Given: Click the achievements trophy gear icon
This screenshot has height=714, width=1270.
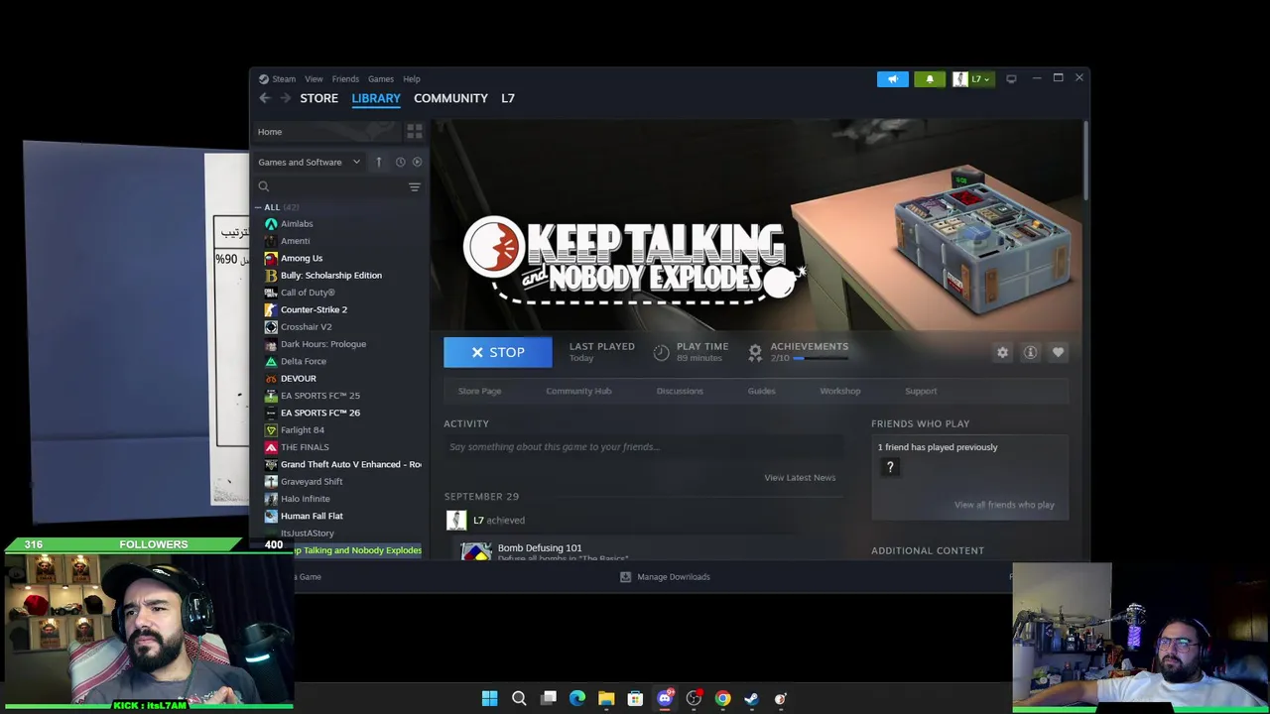Looking at the screenshot, I should pos(755,352).
